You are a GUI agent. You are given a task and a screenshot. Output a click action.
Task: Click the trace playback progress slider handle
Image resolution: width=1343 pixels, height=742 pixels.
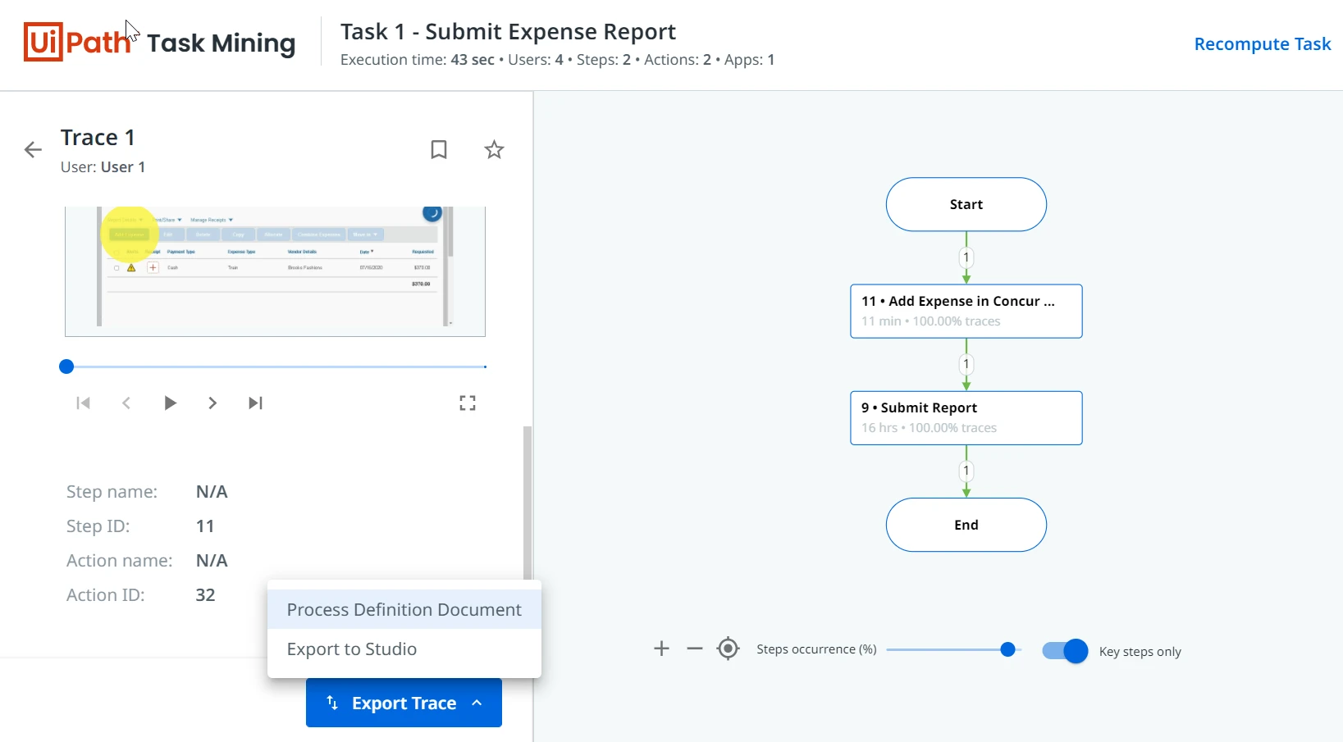(66, 366)
